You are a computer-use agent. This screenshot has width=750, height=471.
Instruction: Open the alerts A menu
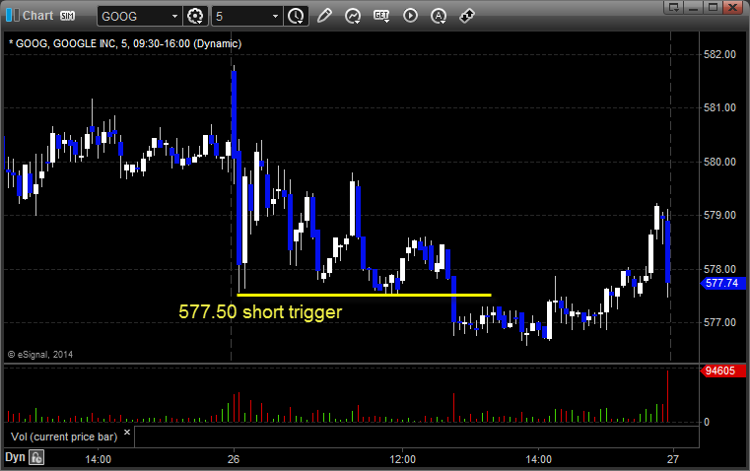(x=439, y=16)
